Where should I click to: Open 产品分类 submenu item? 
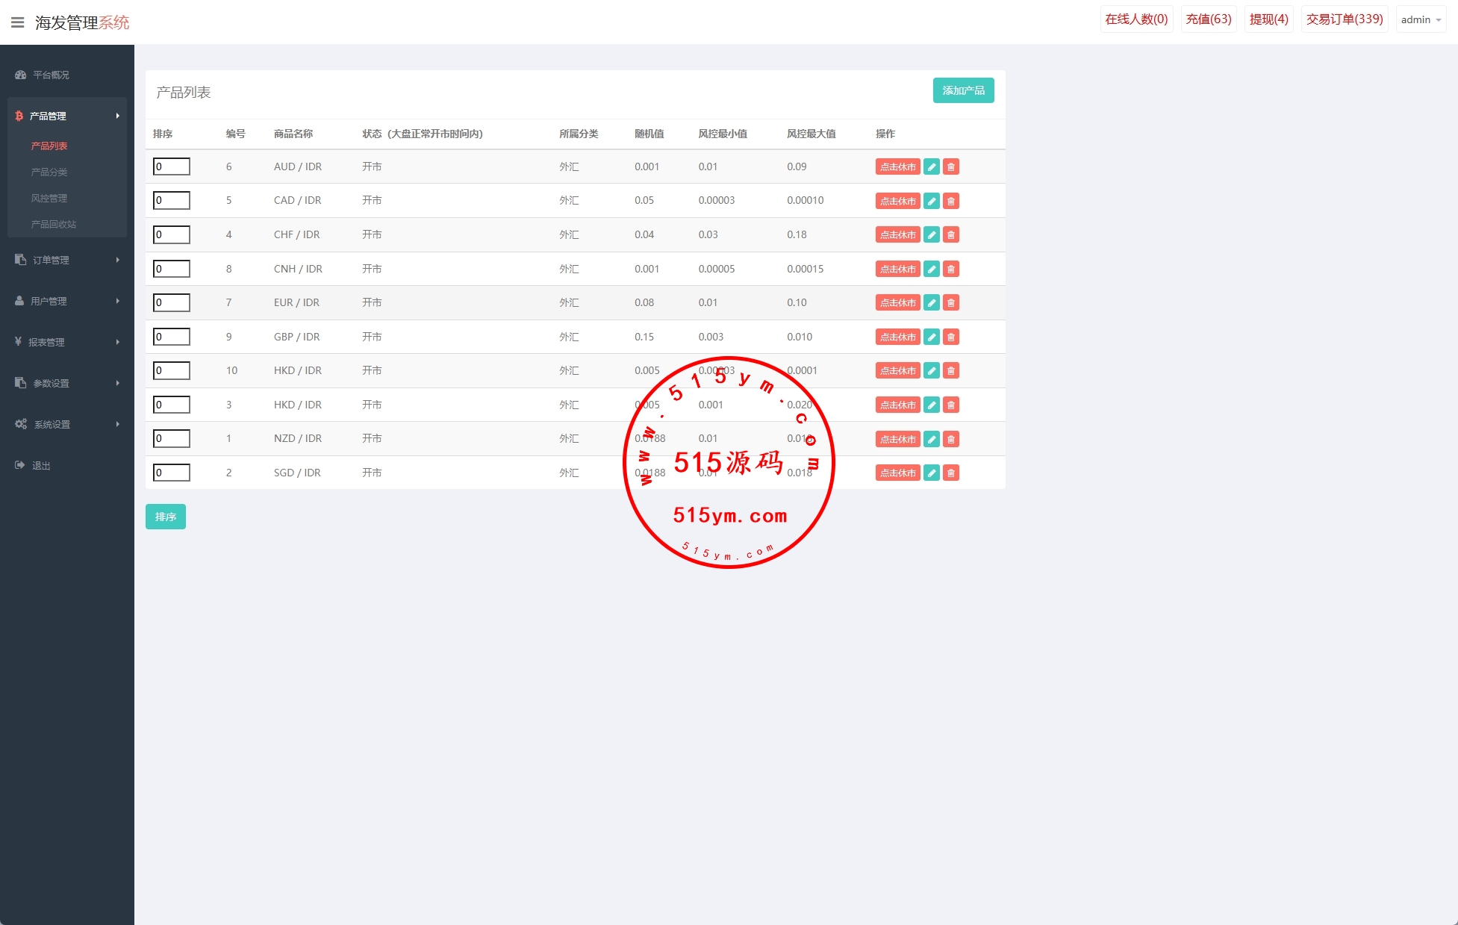(x=49, y=172)
